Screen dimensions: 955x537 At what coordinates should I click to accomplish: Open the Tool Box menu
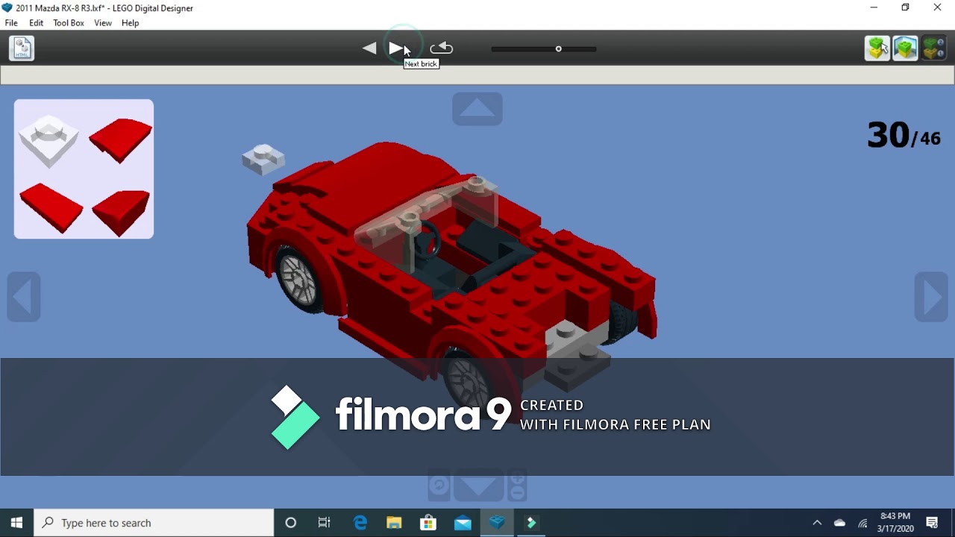tap(69, 23)
